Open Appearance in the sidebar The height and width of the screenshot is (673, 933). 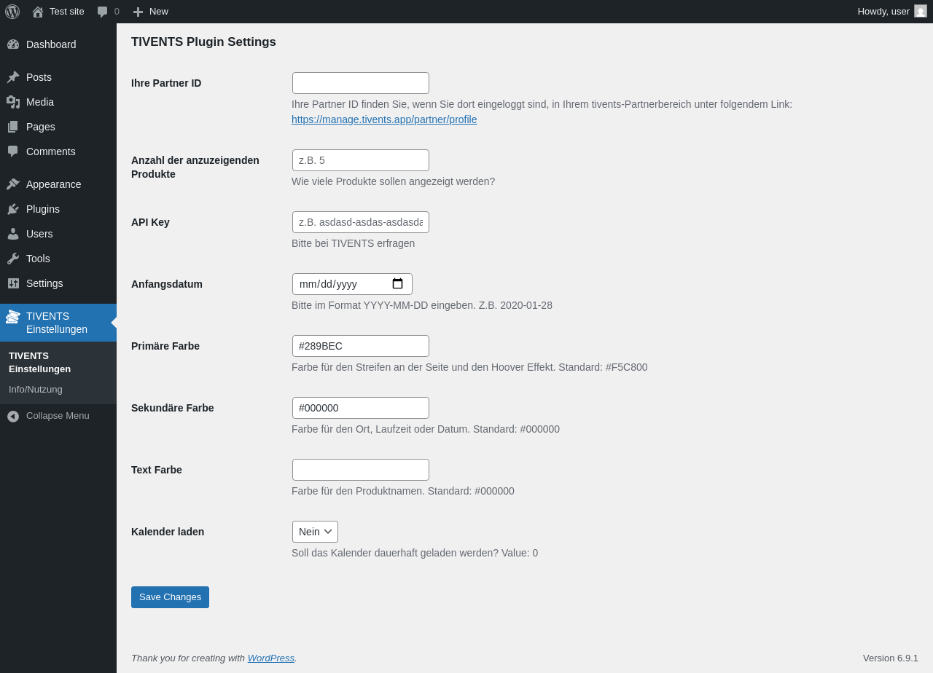point(58,184)
